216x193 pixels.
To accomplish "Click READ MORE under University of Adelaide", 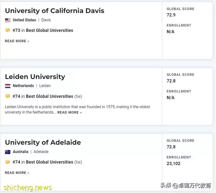I will tap(17, 173).
